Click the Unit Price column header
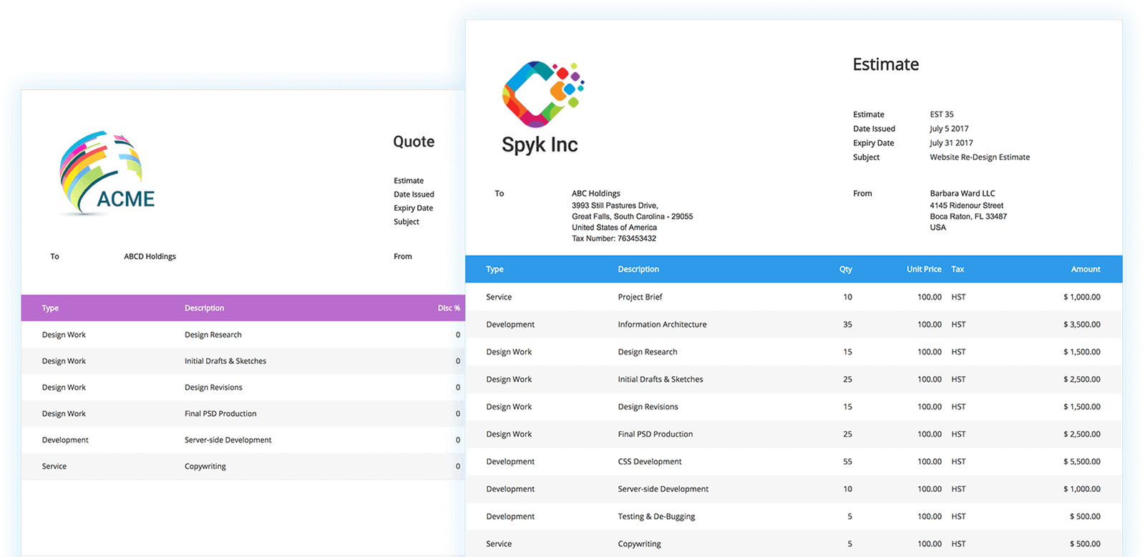Screen dimensions: 1145x557 tap(923, 270)
